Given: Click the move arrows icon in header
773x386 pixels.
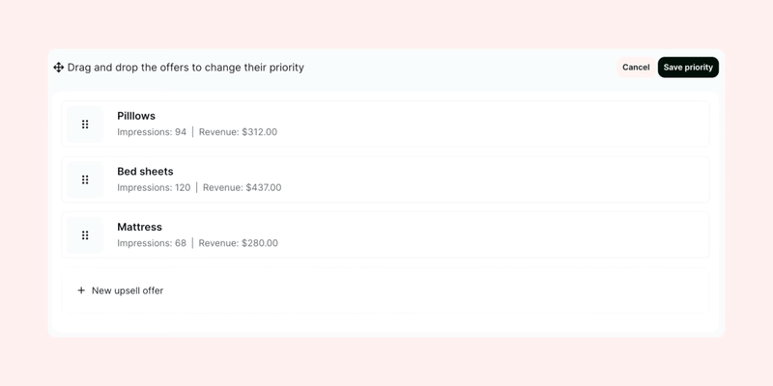Looking at the screenshot, I should (x=58, y=68).
